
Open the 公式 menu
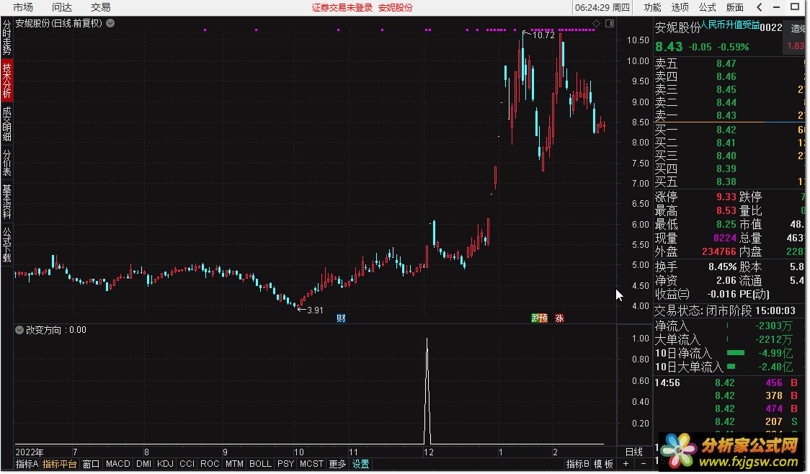(x=707, y=7)
